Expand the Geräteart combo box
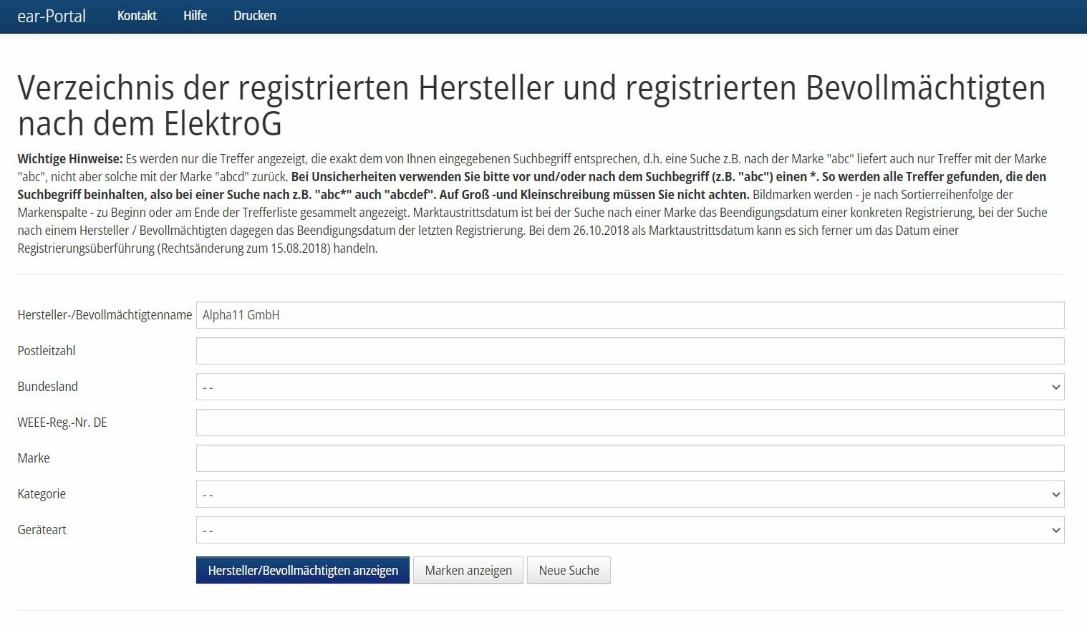 629,530
